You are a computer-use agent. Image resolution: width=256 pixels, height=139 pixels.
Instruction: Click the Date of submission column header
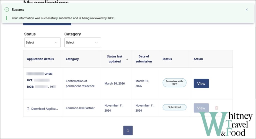(x=144, y=59)
